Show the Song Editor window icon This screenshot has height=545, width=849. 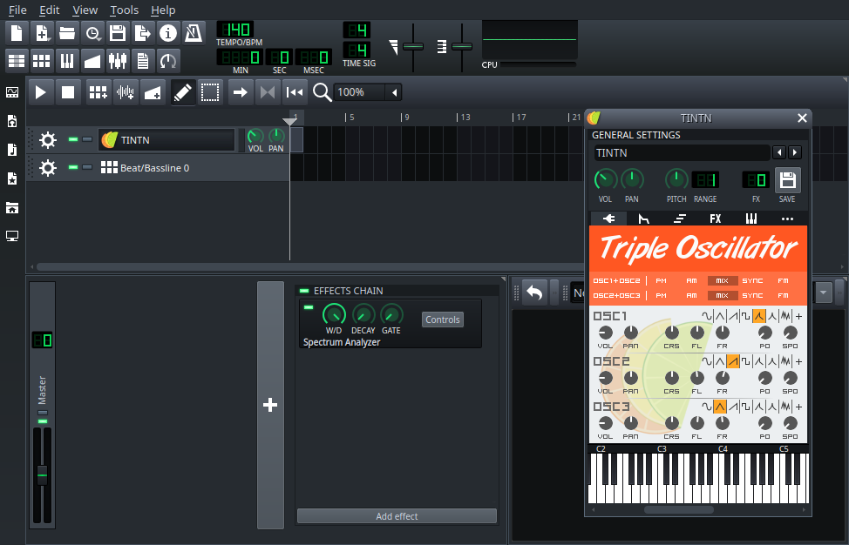pos(17,61)
